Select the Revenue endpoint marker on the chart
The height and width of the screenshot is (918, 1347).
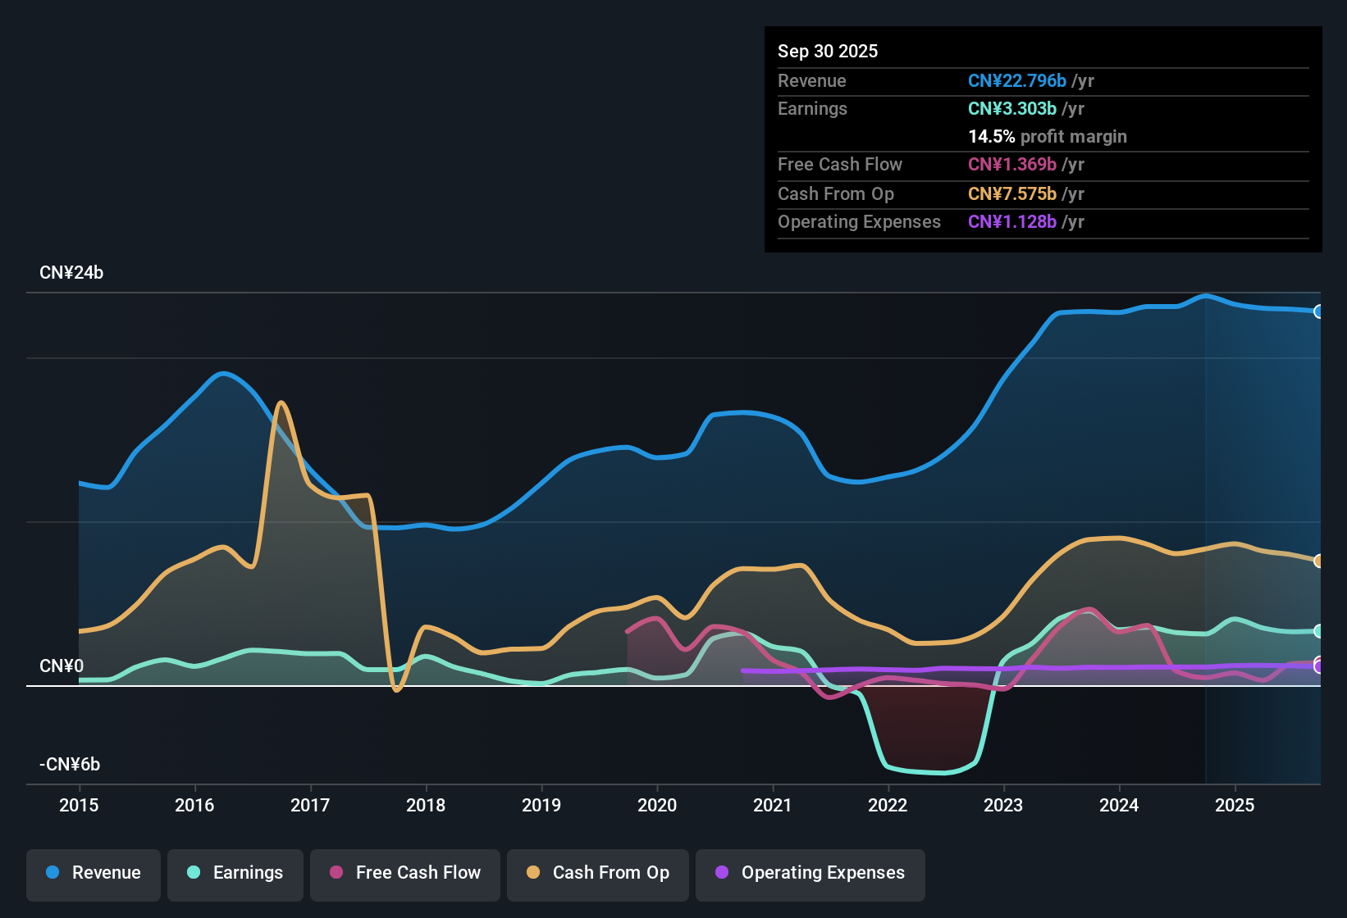pyautogui.click(x=1319, y=311)
